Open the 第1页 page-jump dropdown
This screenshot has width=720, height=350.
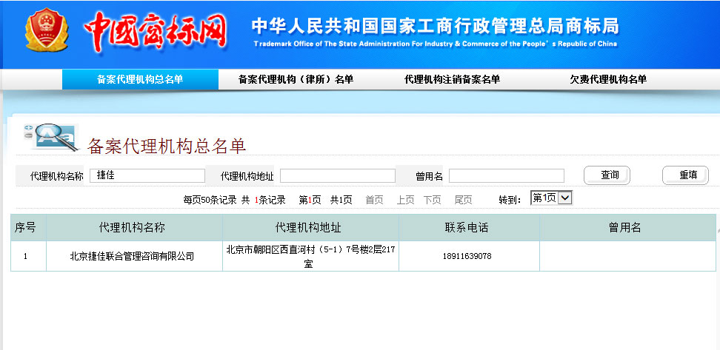pyautogui.click(x=551, y=198)
